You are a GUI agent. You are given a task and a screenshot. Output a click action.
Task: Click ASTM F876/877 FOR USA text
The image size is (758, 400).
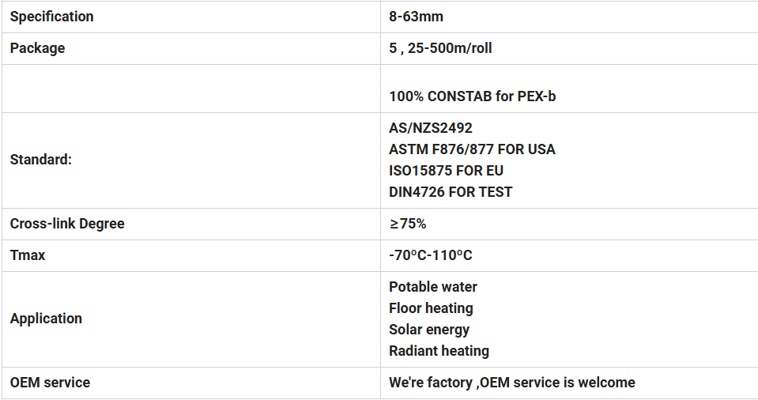point(472,149)
